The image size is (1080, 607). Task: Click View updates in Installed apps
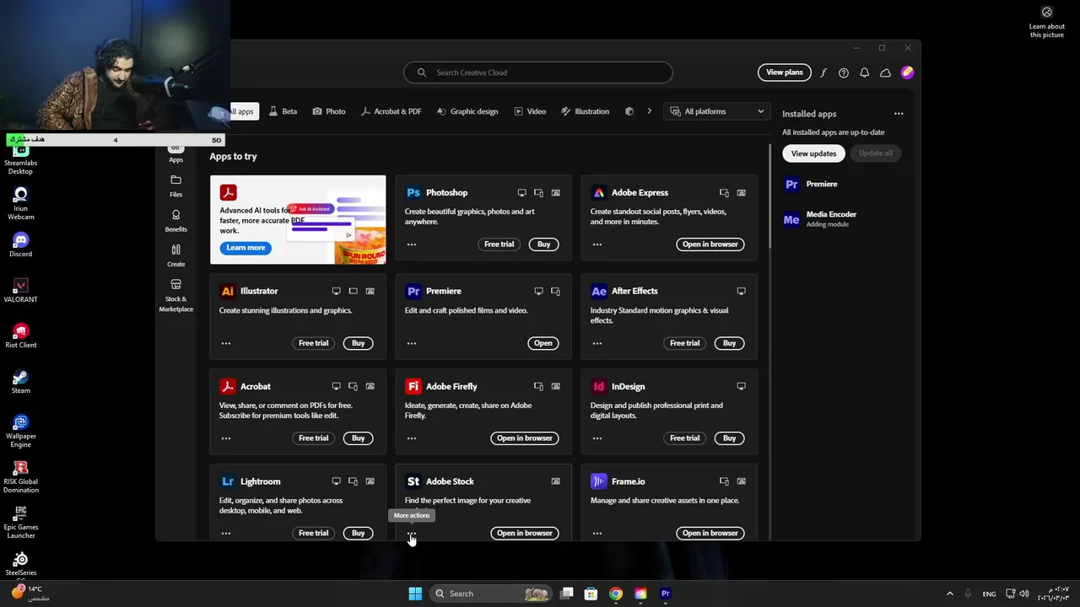click(813, 153)
